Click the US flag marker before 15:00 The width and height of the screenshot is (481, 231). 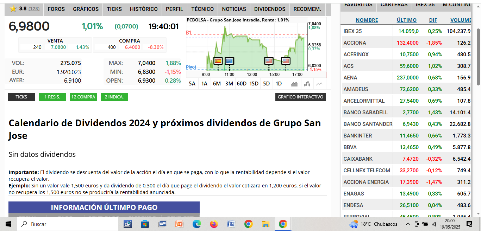point(269,61)
